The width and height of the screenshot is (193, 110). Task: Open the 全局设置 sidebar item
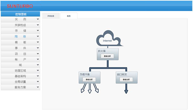click(x=21, y=82)
